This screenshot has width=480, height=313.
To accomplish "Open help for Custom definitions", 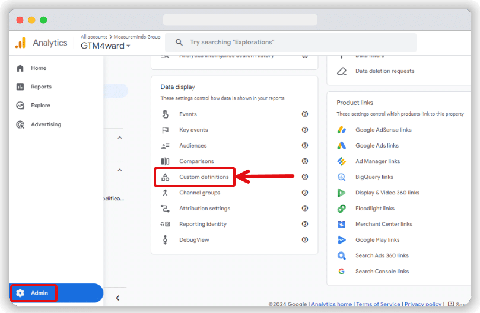I will coord(305,177).
